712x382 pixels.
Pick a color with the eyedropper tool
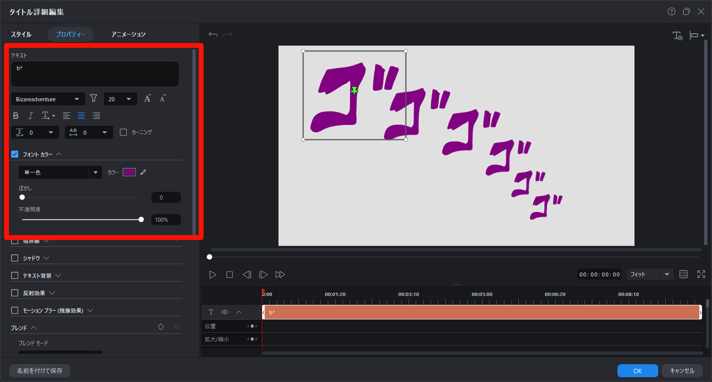(144, 172)
